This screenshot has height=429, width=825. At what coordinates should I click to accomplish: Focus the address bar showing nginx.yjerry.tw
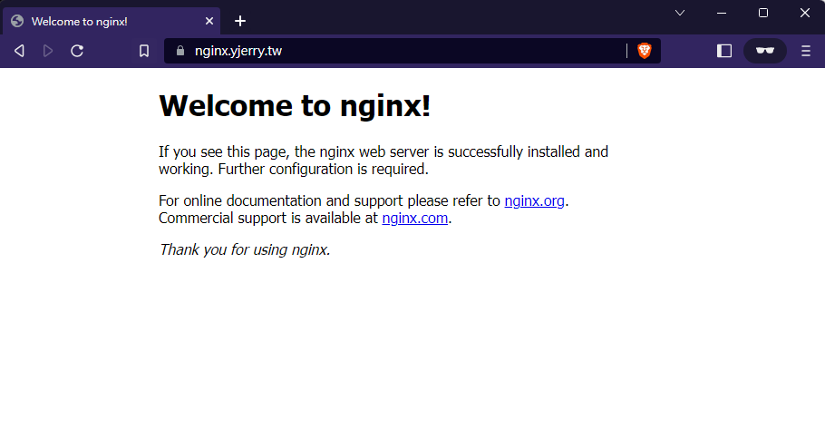click(399, 51)
